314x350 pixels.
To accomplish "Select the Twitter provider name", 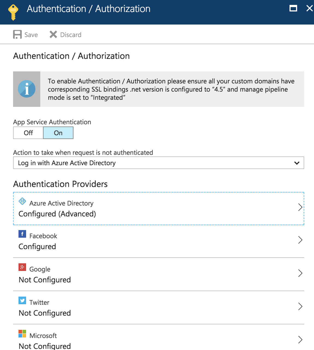I will click(x=39, y=303).
